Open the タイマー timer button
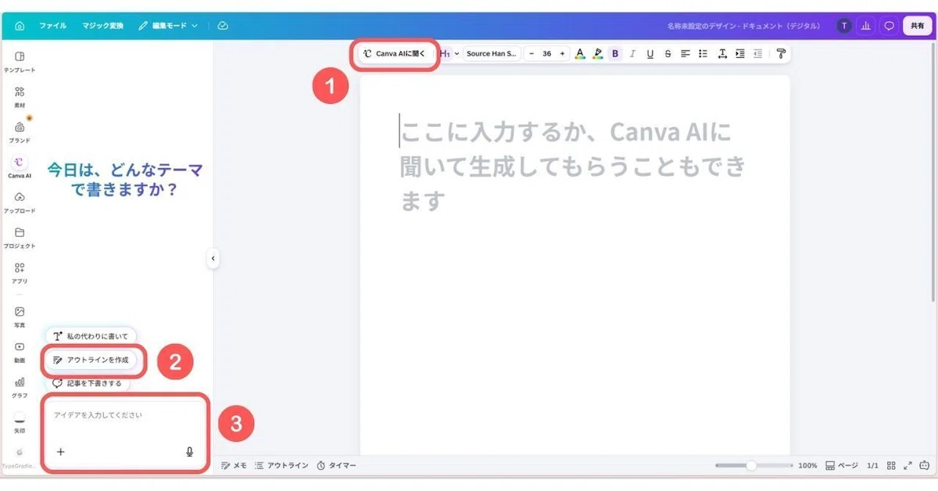Viewport: 938px width, 491px height. click(x=336, y=465)
